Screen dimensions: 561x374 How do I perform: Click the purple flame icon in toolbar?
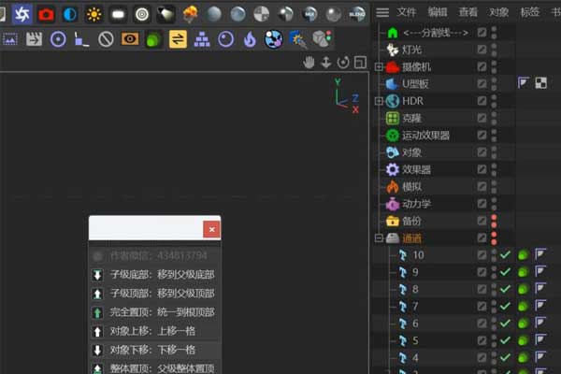[x=250, y=39]
